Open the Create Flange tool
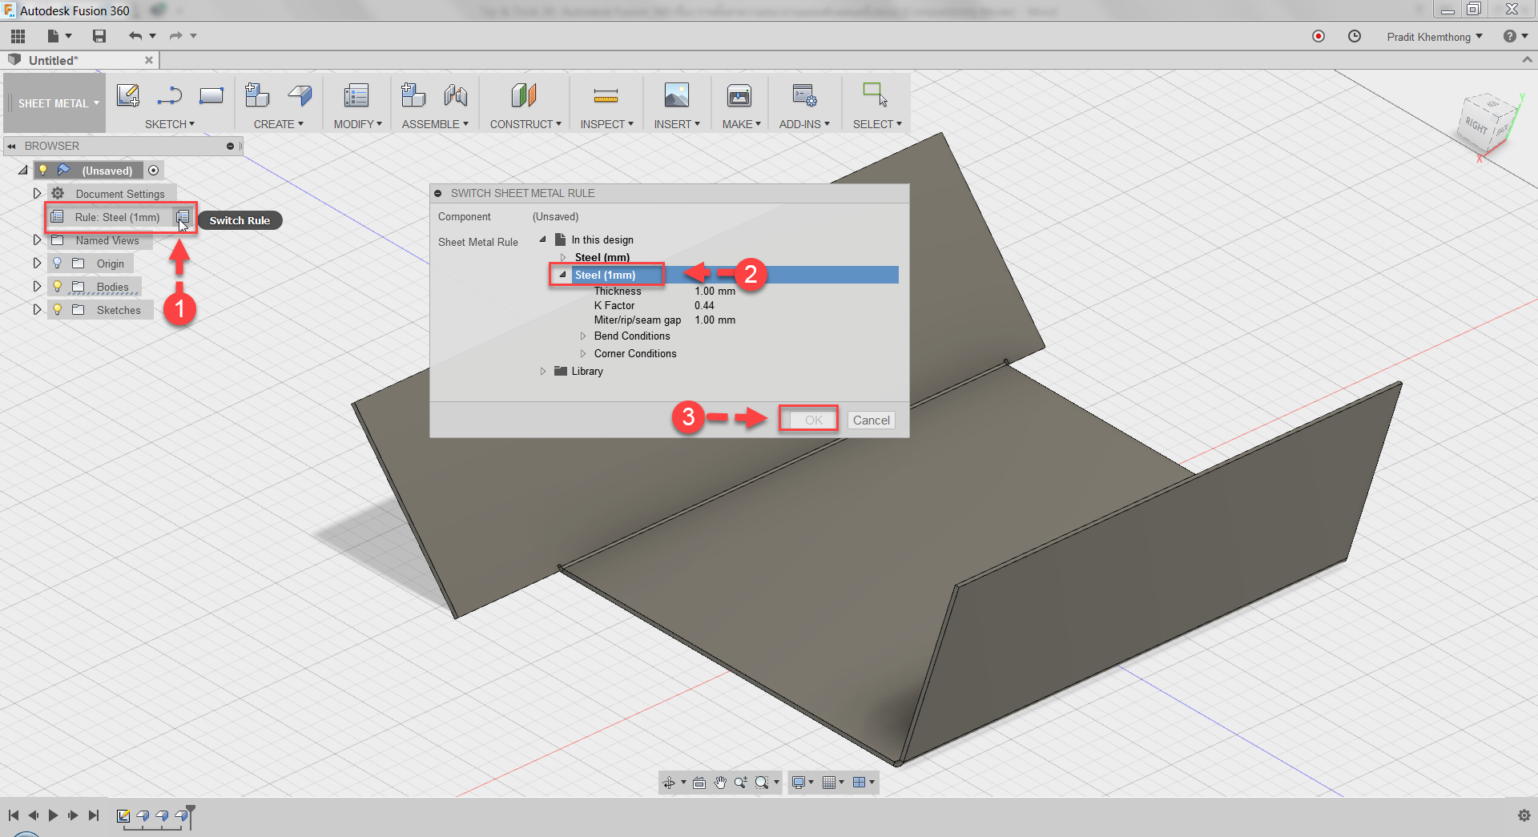This screenshot has height=837, width=1538. 300,95
